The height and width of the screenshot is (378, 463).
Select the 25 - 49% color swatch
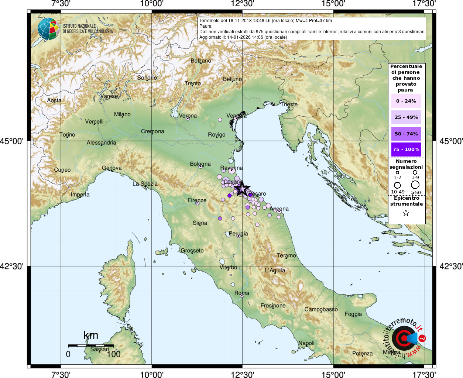pos(406,117)
